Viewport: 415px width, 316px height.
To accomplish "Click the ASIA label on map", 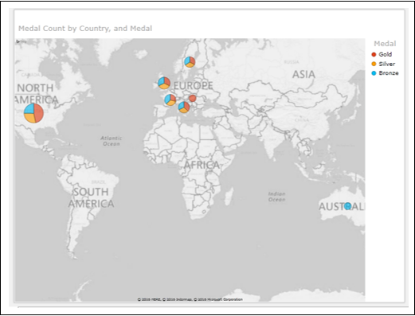I will (303, 74).
